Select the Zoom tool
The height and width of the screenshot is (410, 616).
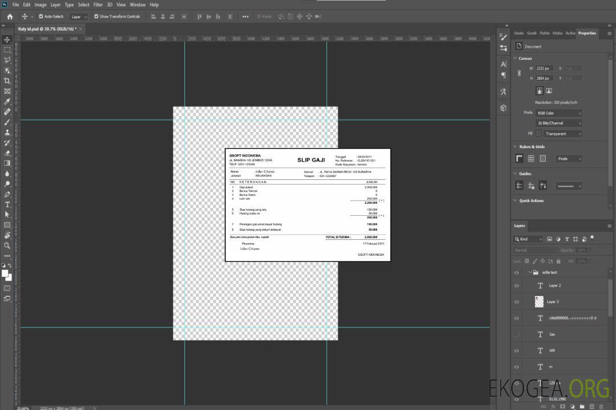(7, 245)
